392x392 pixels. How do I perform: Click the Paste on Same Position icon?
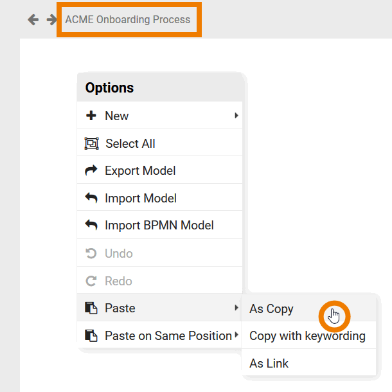91,335
